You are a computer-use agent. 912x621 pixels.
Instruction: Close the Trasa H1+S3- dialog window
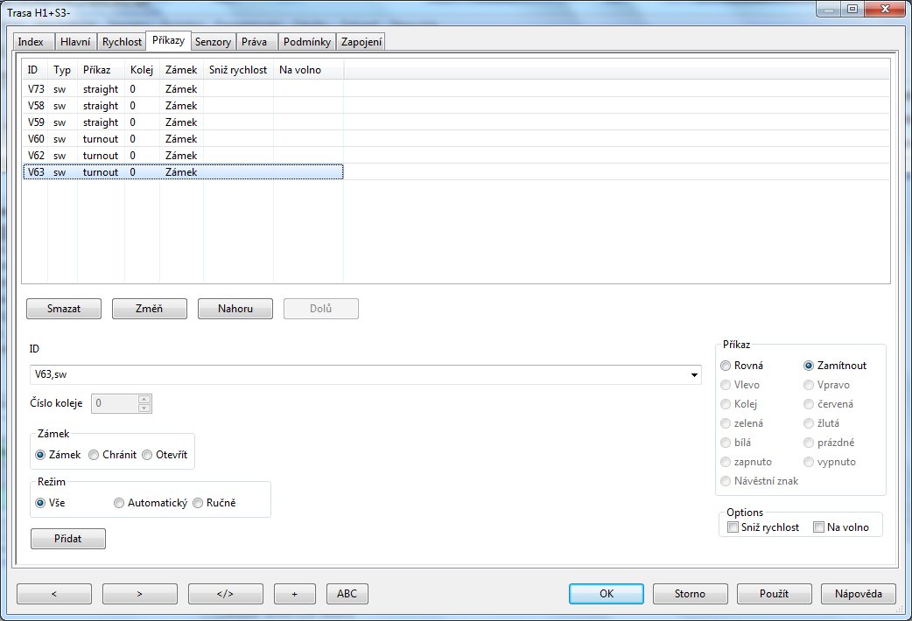coord(883,10)
